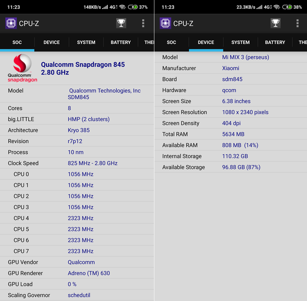Tap the 808 MB (14%) available RAM value
This screenshot has width=307, height=301.
click(240, 145)
